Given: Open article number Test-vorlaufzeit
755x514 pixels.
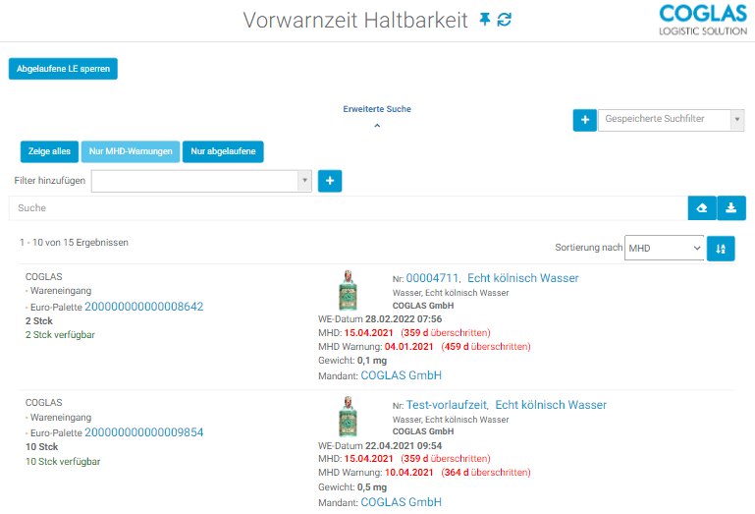Looking at the screenshot, I should [x=447, y=405].
